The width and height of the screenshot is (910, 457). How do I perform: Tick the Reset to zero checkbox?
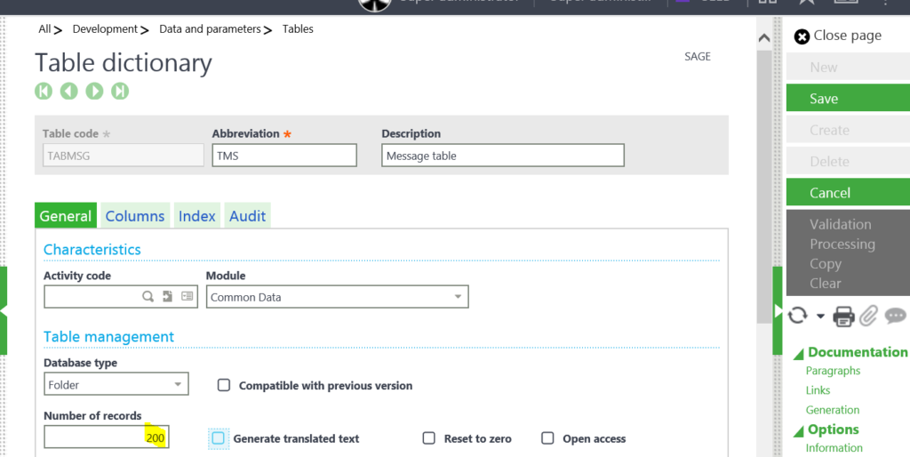pyautogui.click(x=429, y=438)
